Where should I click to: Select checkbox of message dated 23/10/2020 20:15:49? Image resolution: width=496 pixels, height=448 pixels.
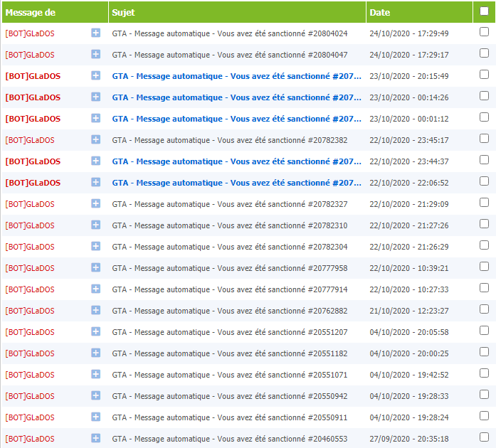point(484,74)
